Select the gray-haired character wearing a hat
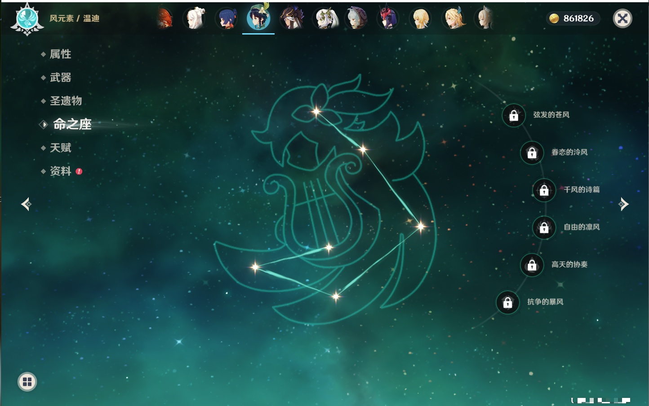 tap(356, 18)
